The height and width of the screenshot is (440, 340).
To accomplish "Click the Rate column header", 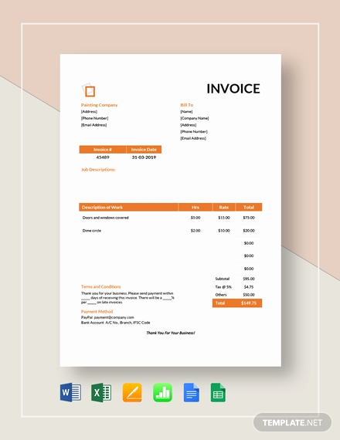I will pyautogui.click(x=224, y=207).
